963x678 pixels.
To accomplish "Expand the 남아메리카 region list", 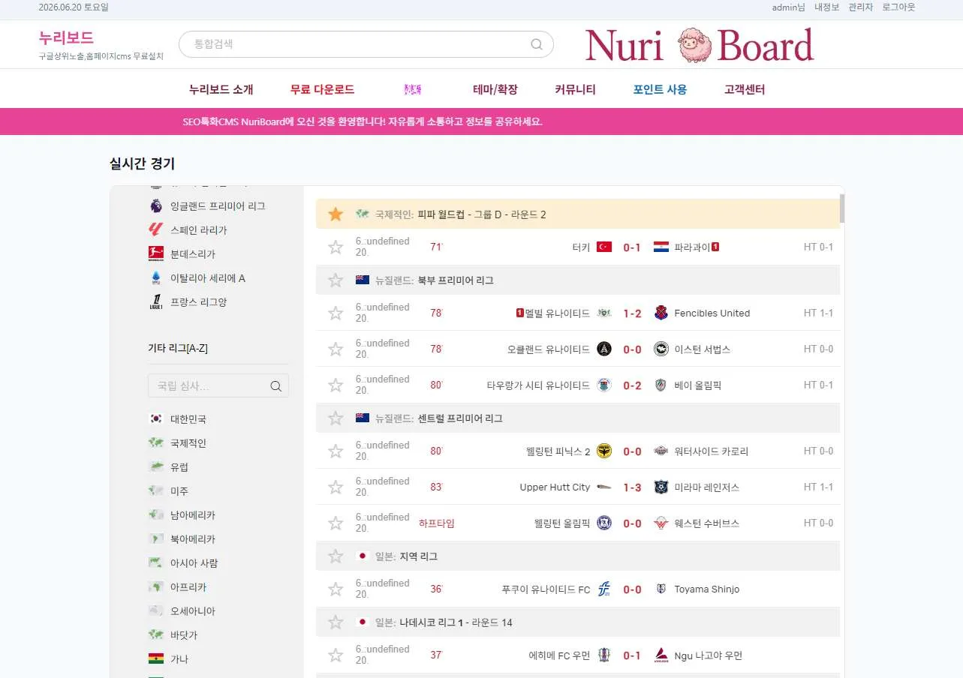I will coord(193,515).
